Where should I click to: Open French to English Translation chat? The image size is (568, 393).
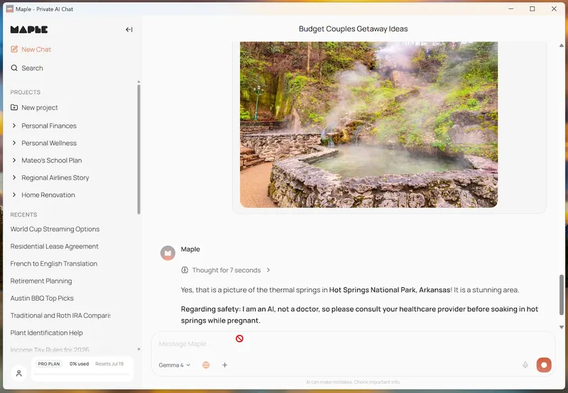[54, 264]
